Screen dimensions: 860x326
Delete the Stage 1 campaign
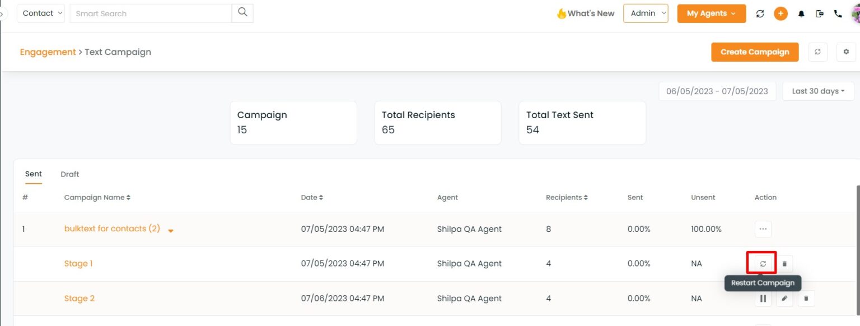pos(784,264)
